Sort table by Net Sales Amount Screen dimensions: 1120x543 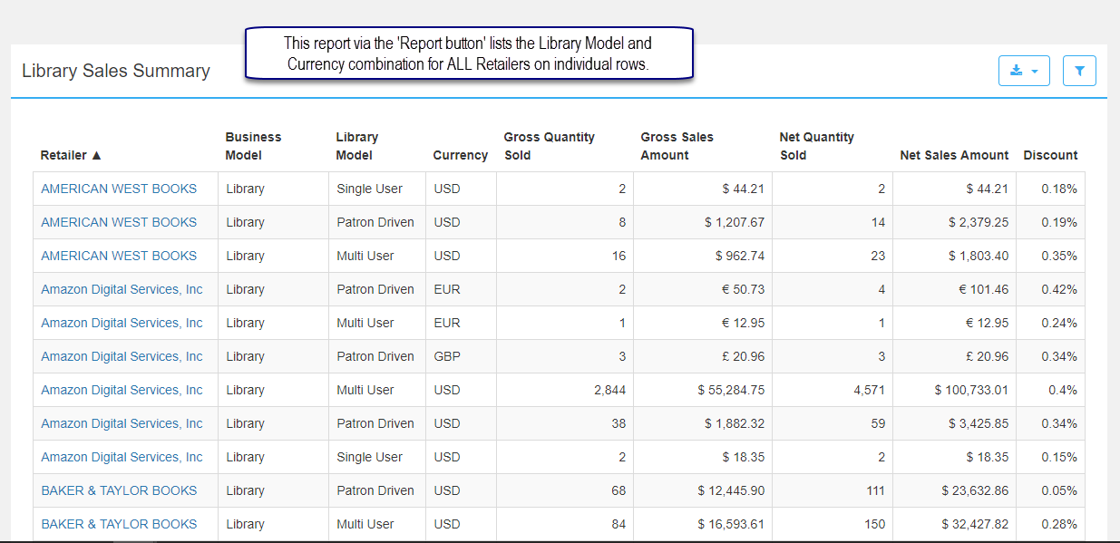coord(954,154)
